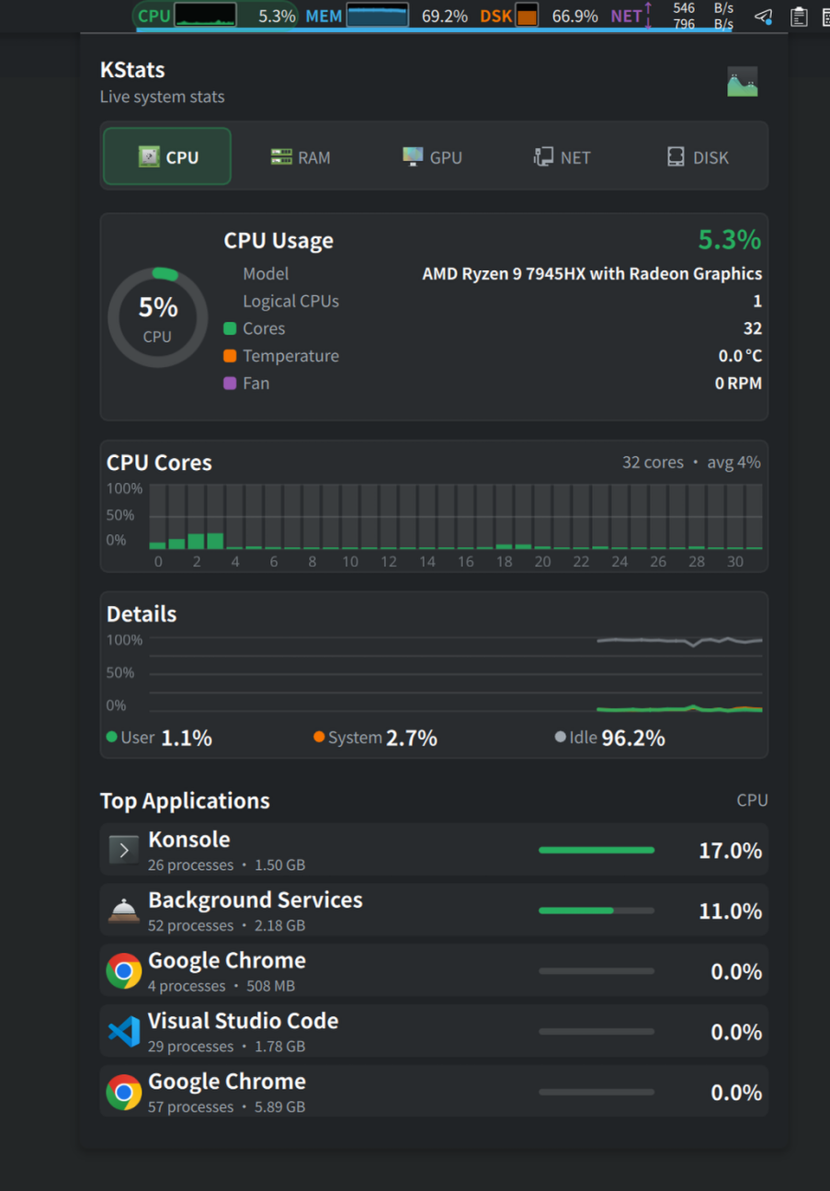Click the CPU Cores bar chart
This screenshot has height=1191, width=830.
point(456,517)
